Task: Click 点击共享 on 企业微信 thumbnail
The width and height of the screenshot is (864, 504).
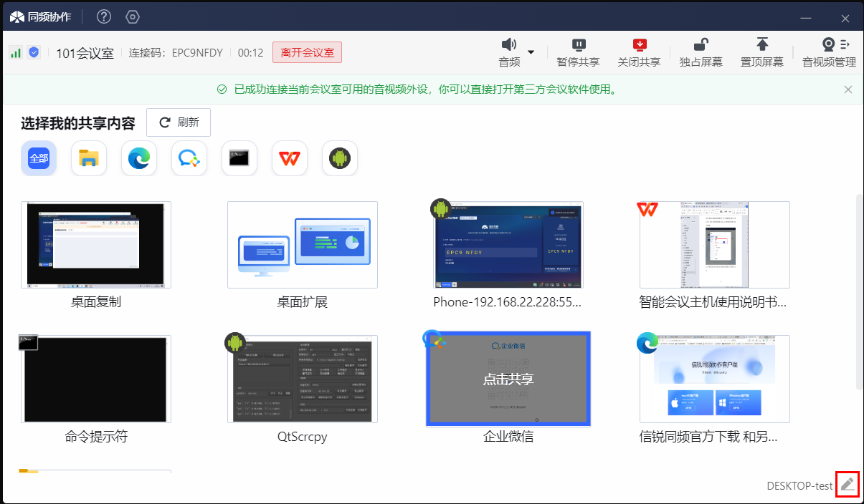Action: point(508,379)
